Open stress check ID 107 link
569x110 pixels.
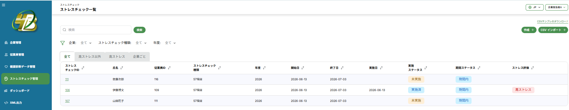(x=67, y=101)
